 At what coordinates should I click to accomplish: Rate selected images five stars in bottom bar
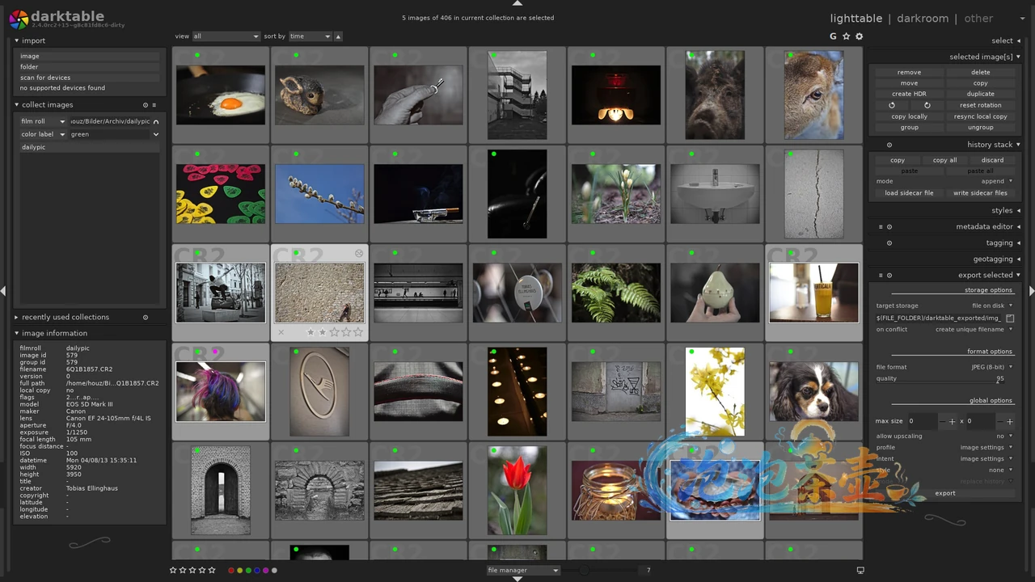click(x=212, y=571)
